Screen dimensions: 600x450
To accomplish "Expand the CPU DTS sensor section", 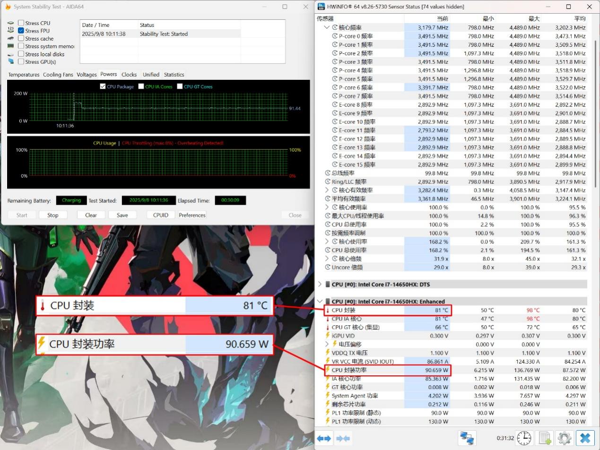I will click(320, 285).
